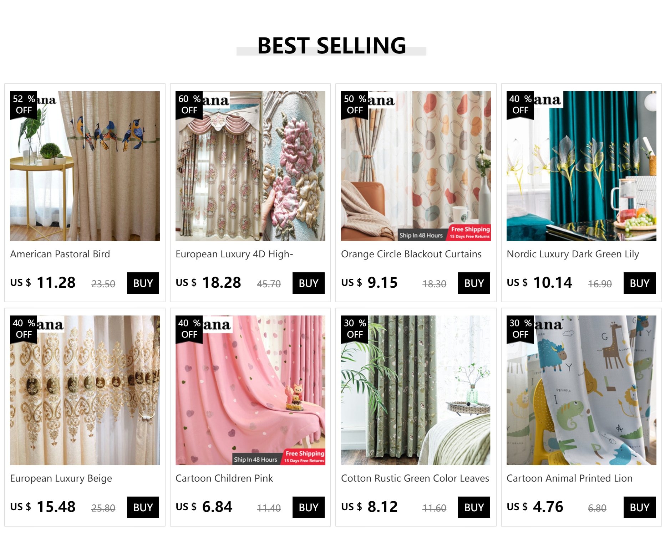The width and height of the screenshot is (665, 534).
Task: Open the orange circle curtain product image
Action: [x=416, y=166]
